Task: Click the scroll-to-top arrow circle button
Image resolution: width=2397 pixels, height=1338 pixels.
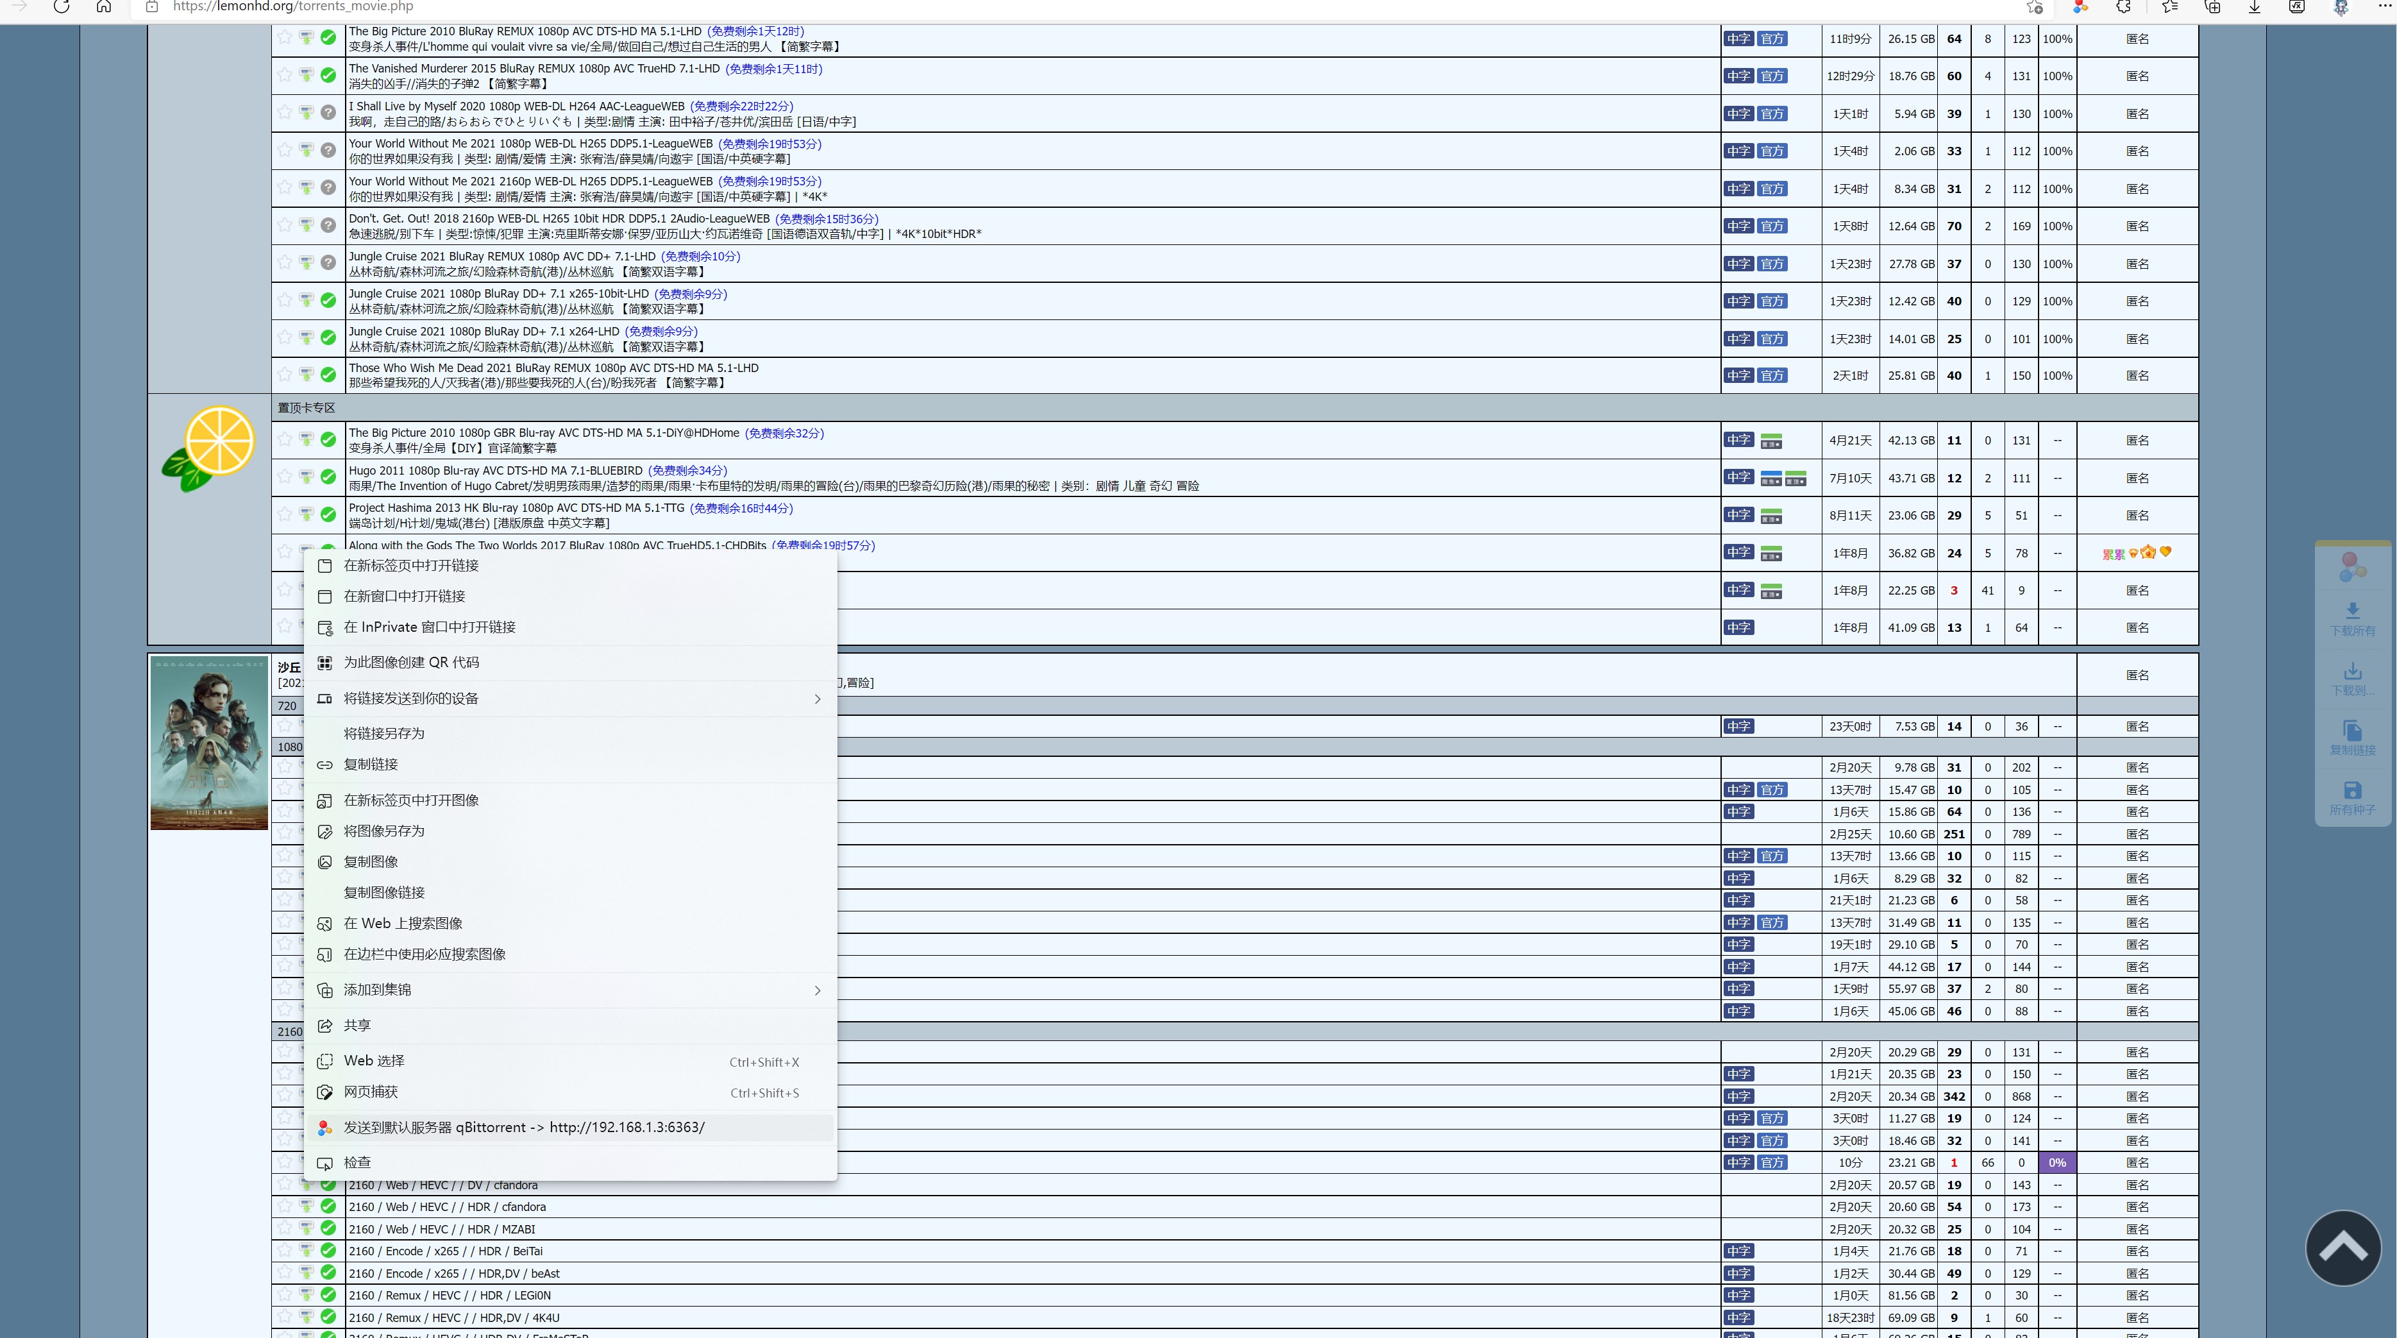Action: [x=2343, y=1248]
